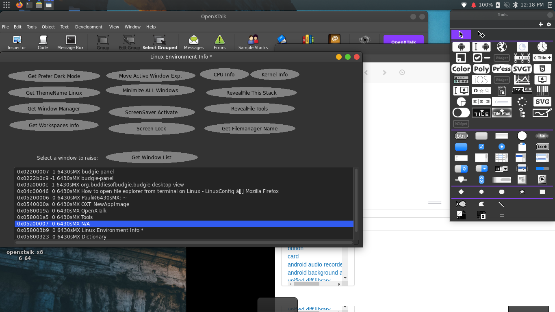Open Firefox from the top panel
This screenshot has width=555, height=312.
pos(19,5)
